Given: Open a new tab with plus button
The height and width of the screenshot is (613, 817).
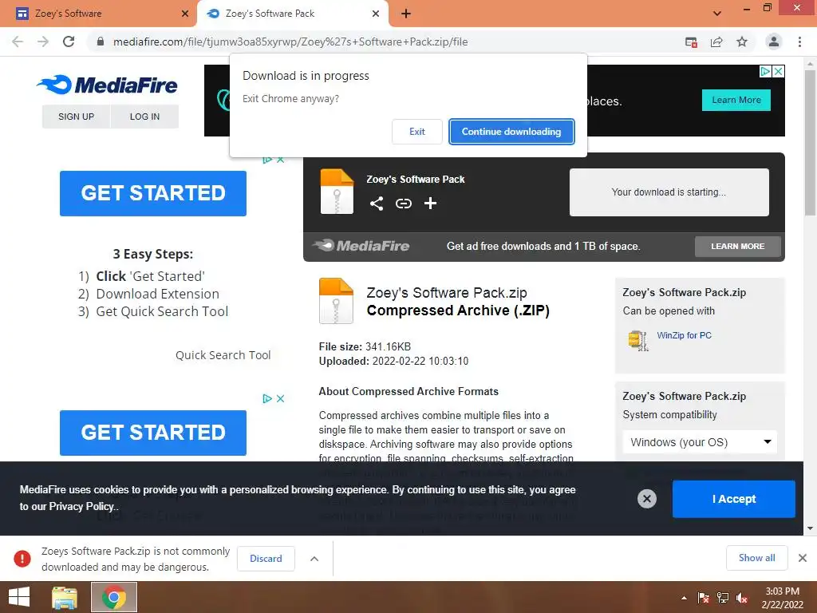Looking at the screenshot, I should pyautogui.click(x=406, y=14).
